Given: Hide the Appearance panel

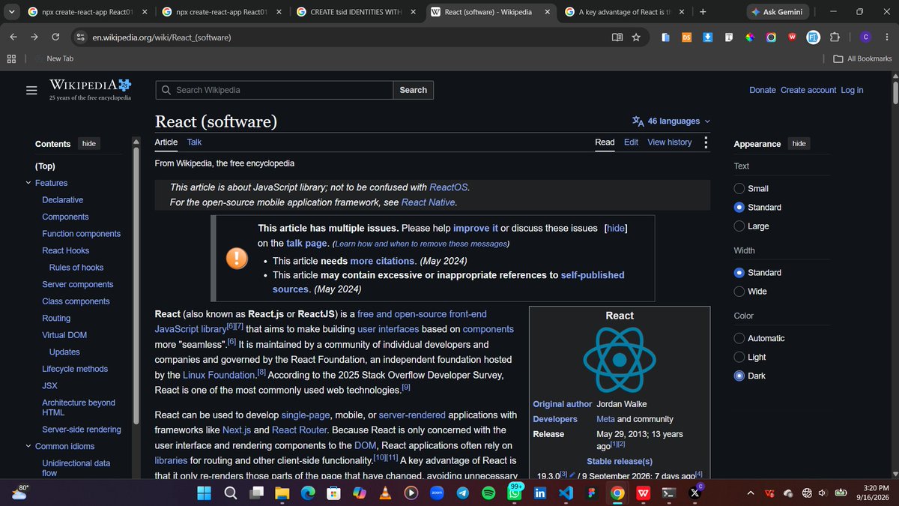Looking at the screenshot, I should click(x=799, y=144).
